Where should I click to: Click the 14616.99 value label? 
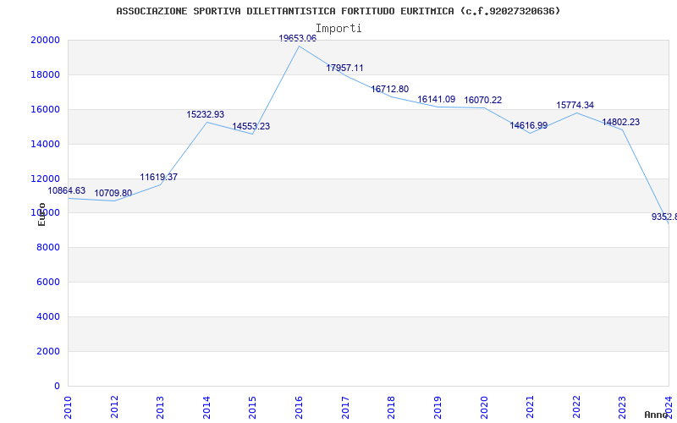[x=528, y=125]
